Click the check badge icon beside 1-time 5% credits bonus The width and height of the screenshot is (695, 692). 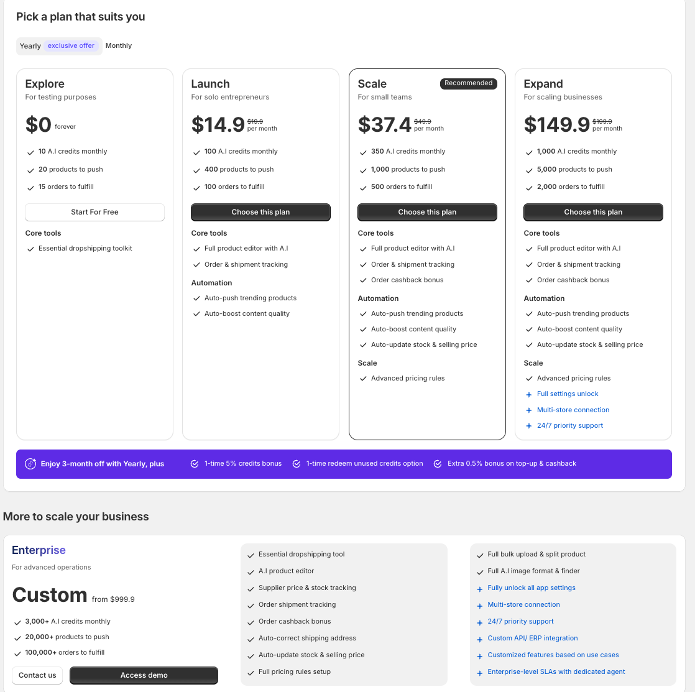tap(195, 464)
